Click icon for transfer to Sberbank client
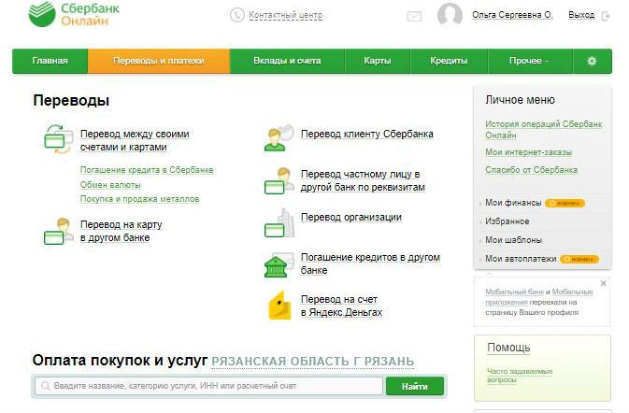Viewport: 629px width, 413px height. pyautogui.click(x=279, y=138)
